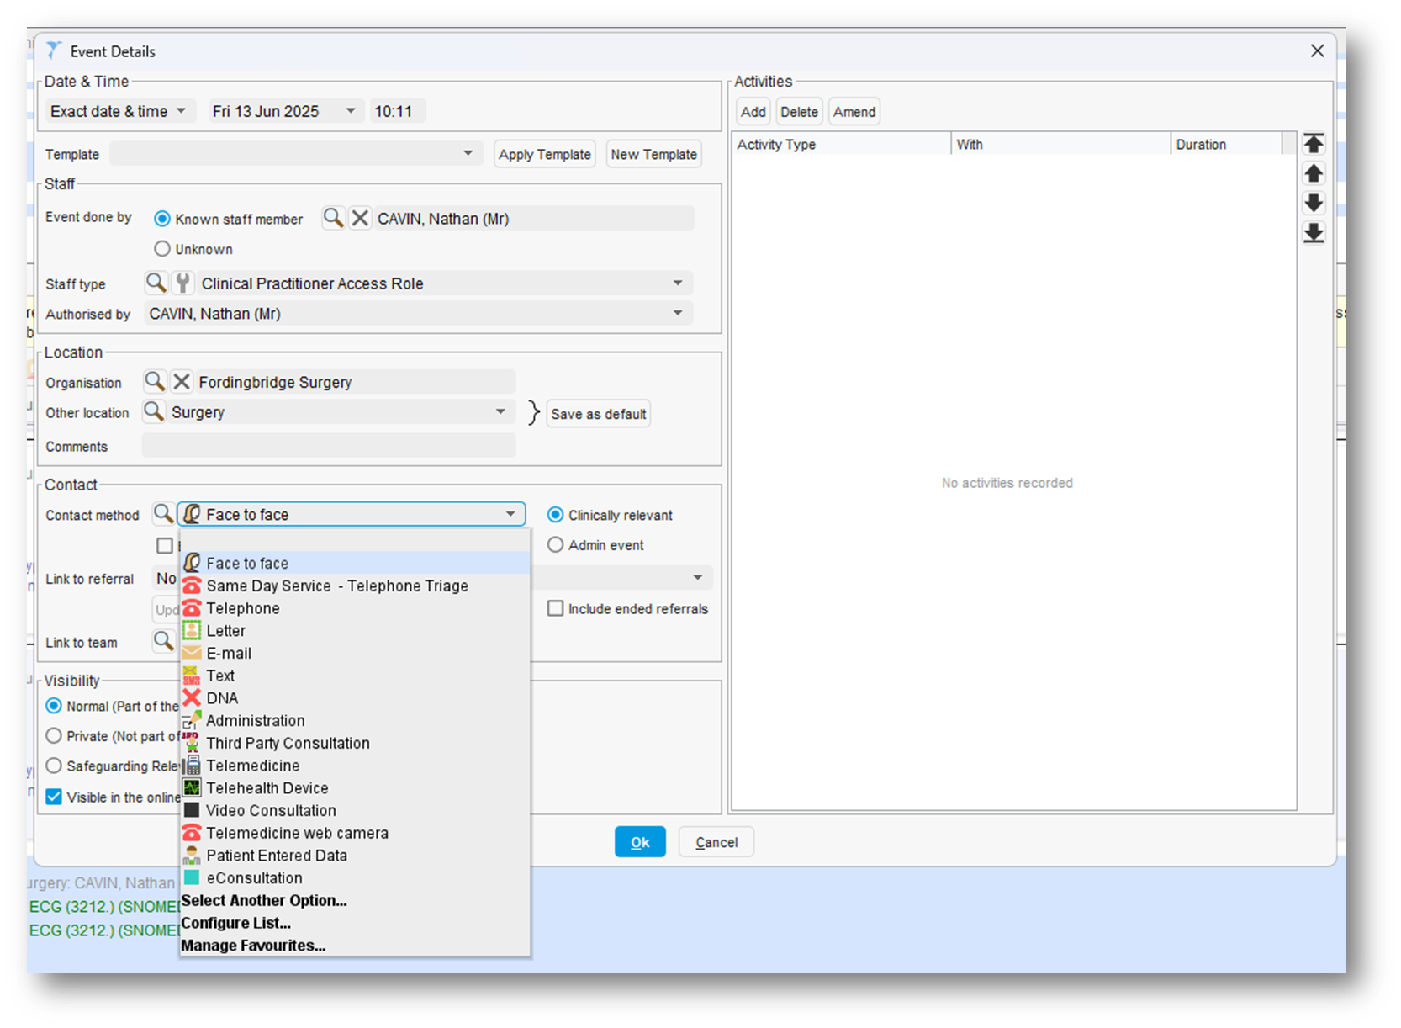The width and height of the screenshot is (1401, 1028).
Task: Click the staff member search magnifier icon
Action: pyautogui.click(x=334, y=219)
